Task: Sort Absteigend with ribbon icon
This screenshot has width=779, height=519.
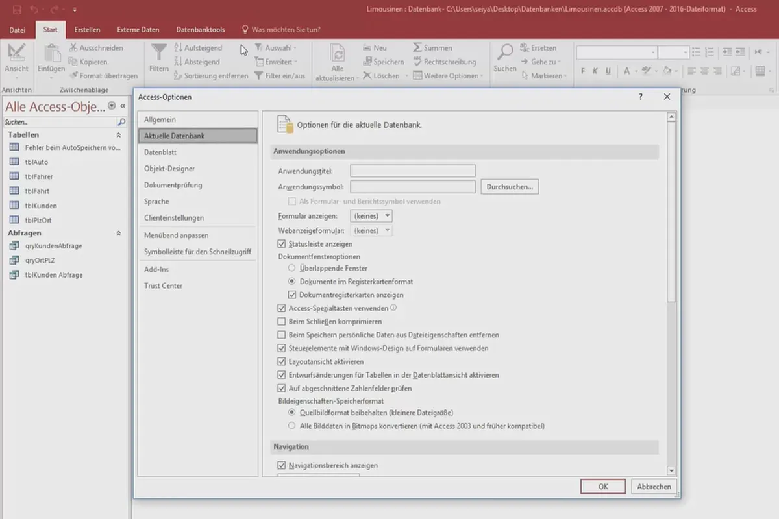Action: 179,62
